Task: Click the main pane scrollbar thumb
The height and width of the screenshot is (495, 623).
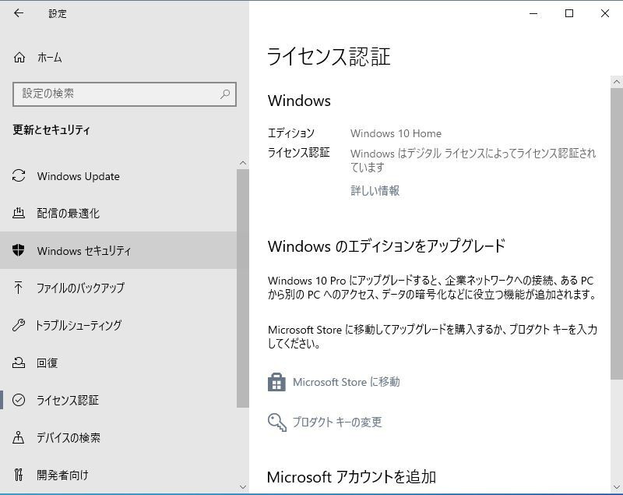Action: pos(617,234)
